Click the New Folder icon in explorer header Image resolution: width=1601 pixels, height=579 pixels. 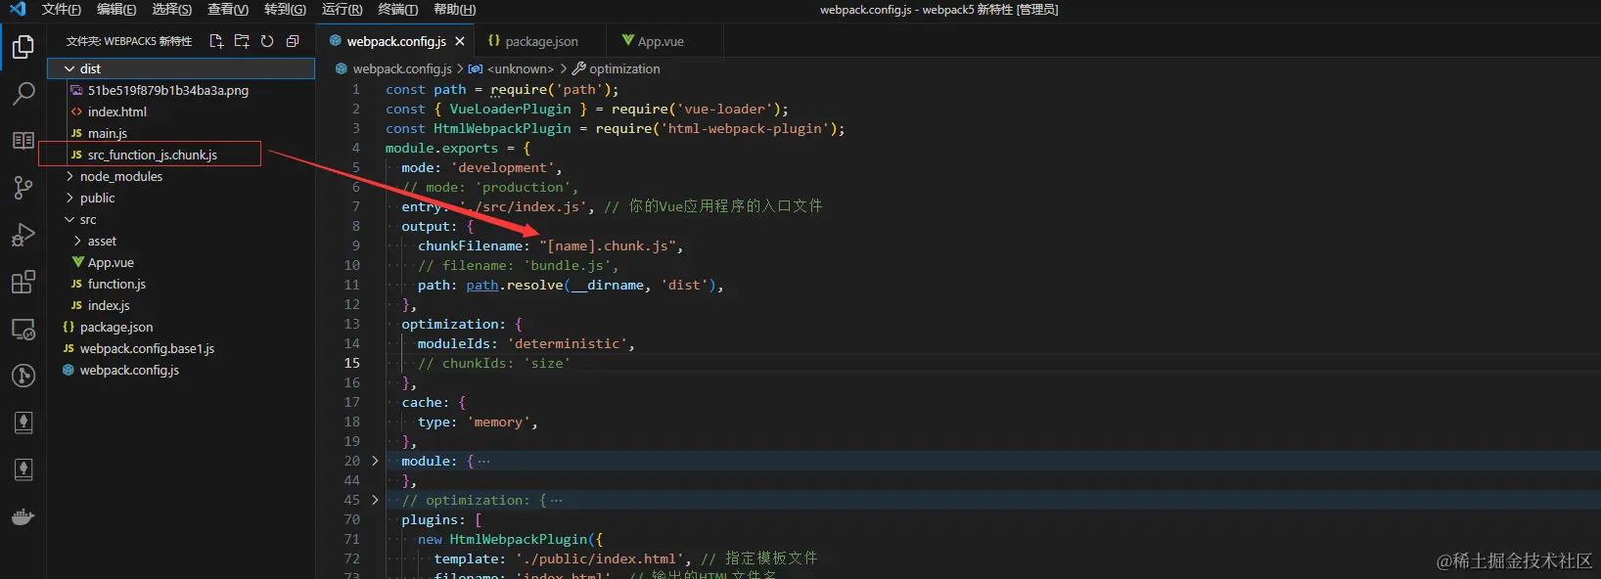(x=242, y=41)
